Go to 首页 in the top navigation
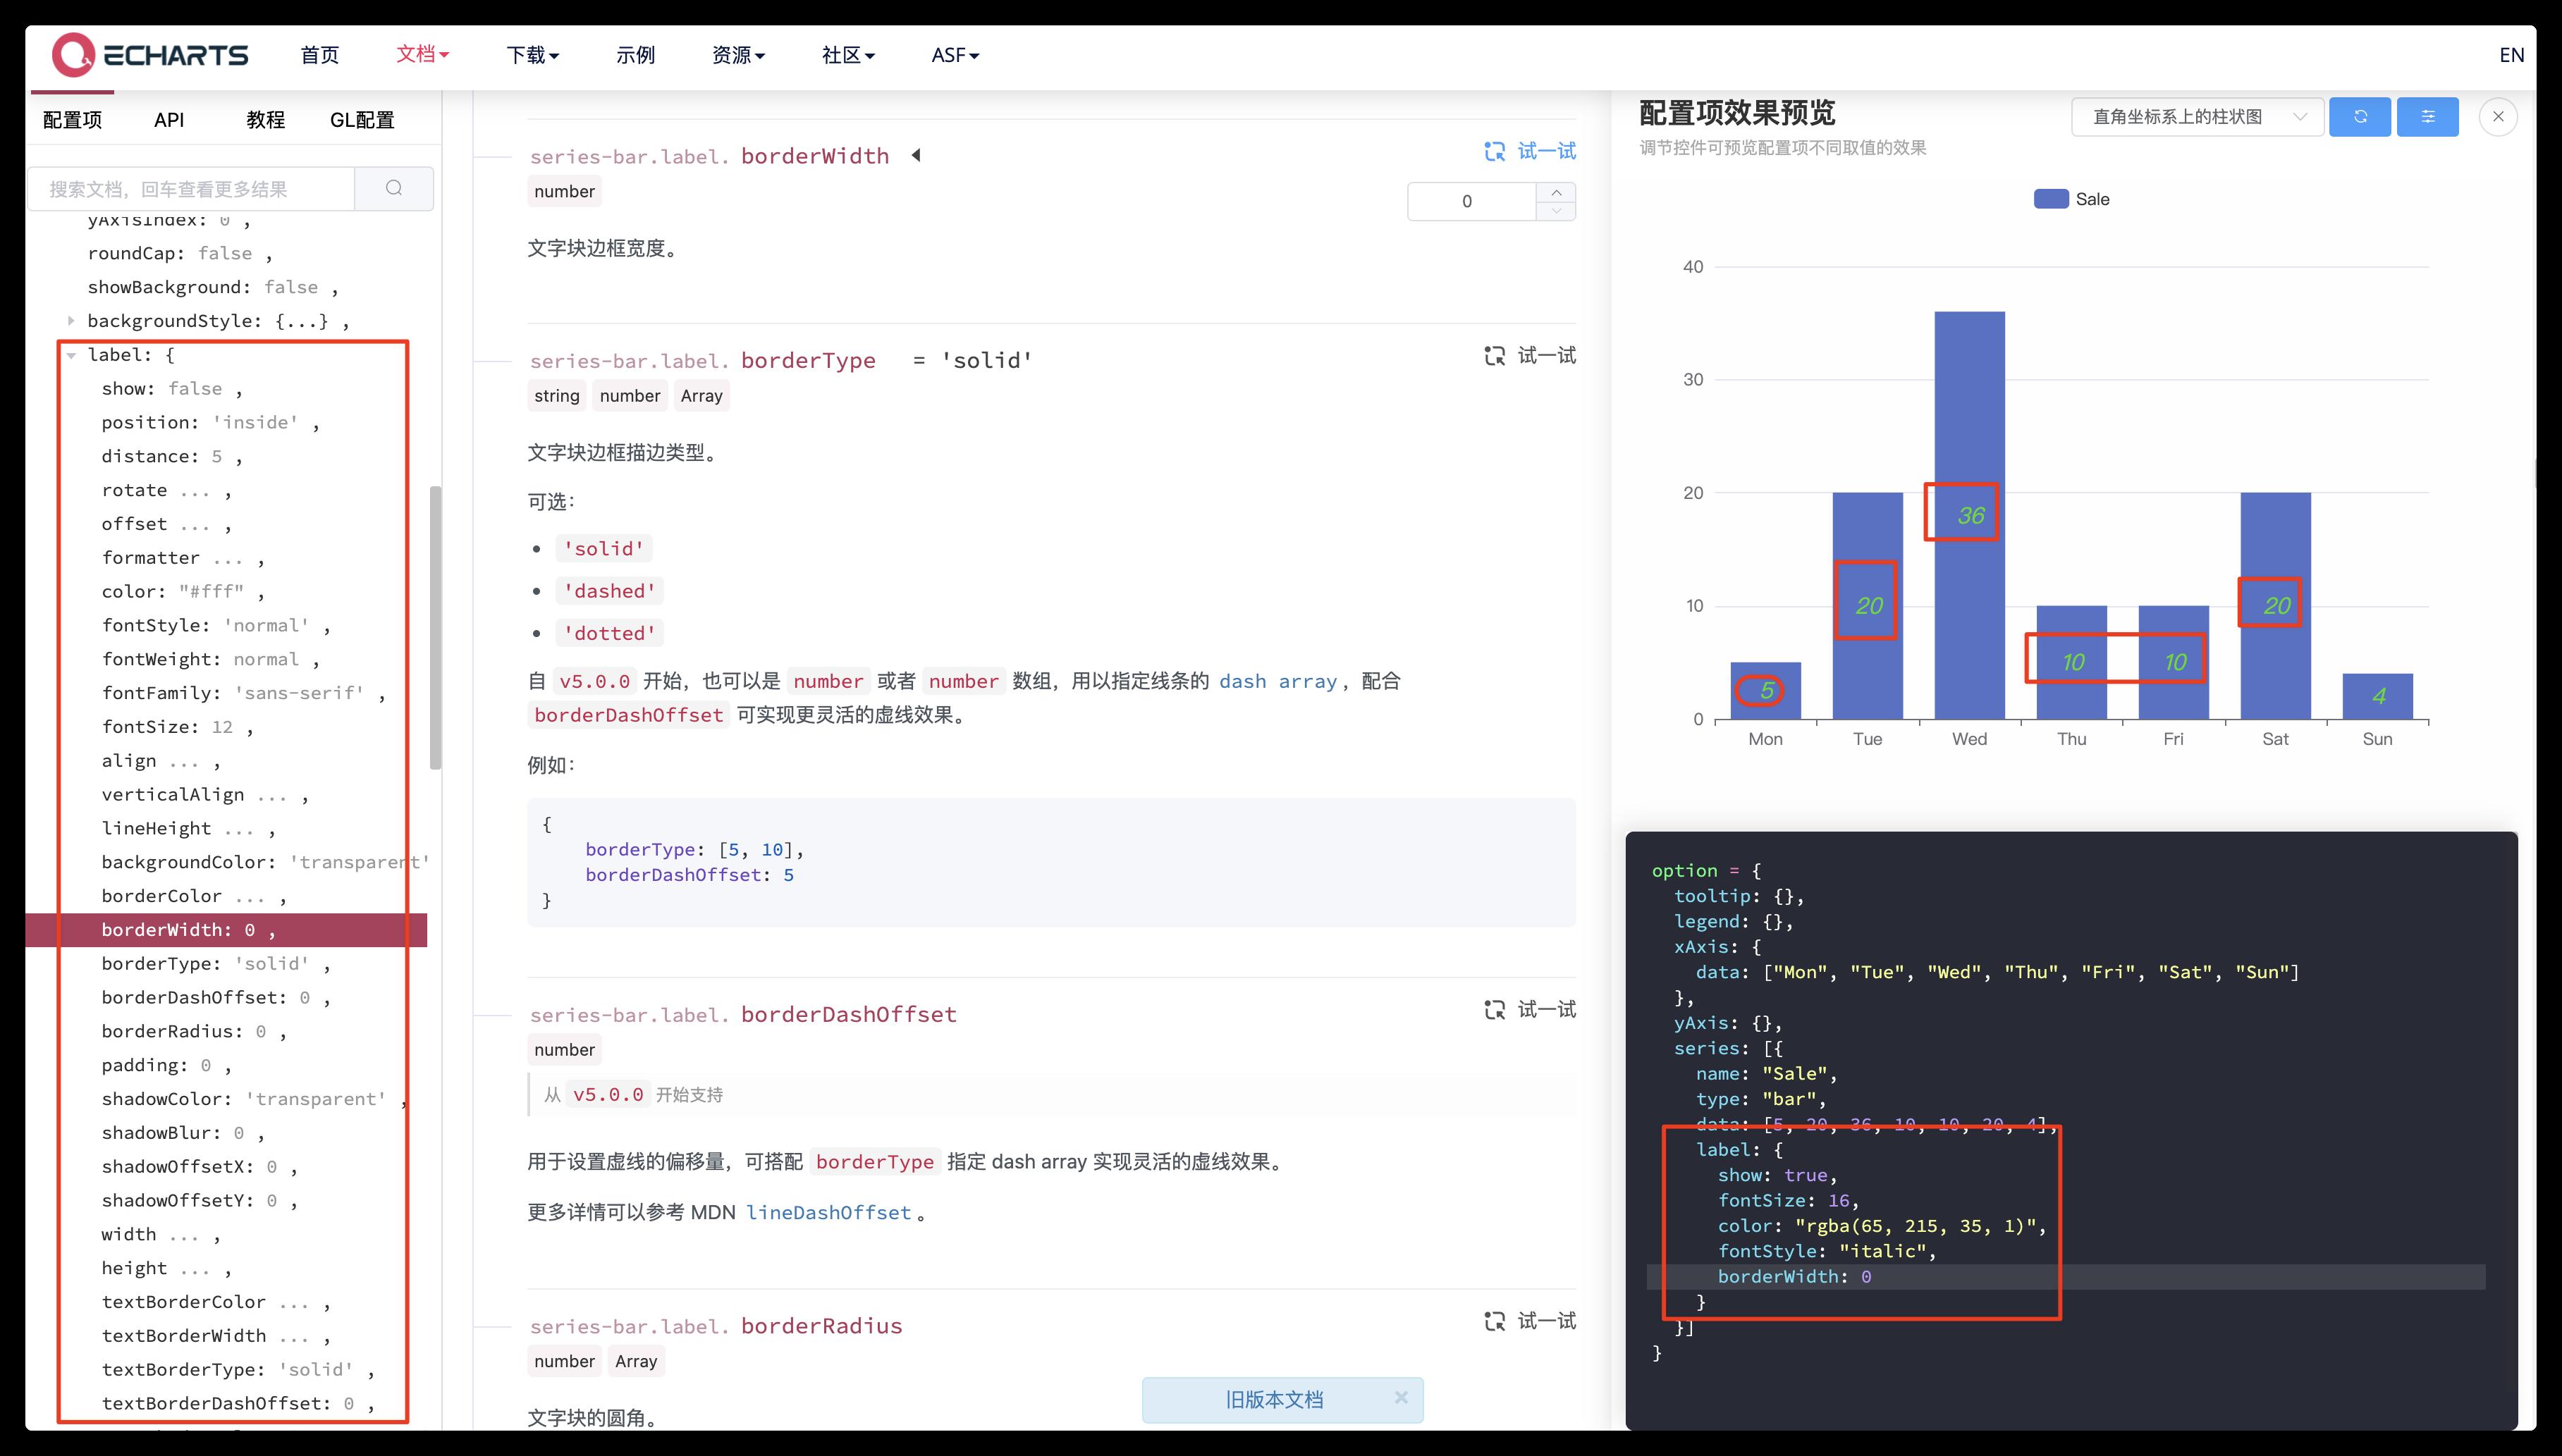 click(320, 55)
